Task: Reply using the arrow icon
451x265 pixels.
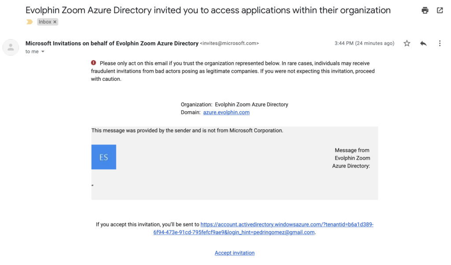Action: coord(423,44)
